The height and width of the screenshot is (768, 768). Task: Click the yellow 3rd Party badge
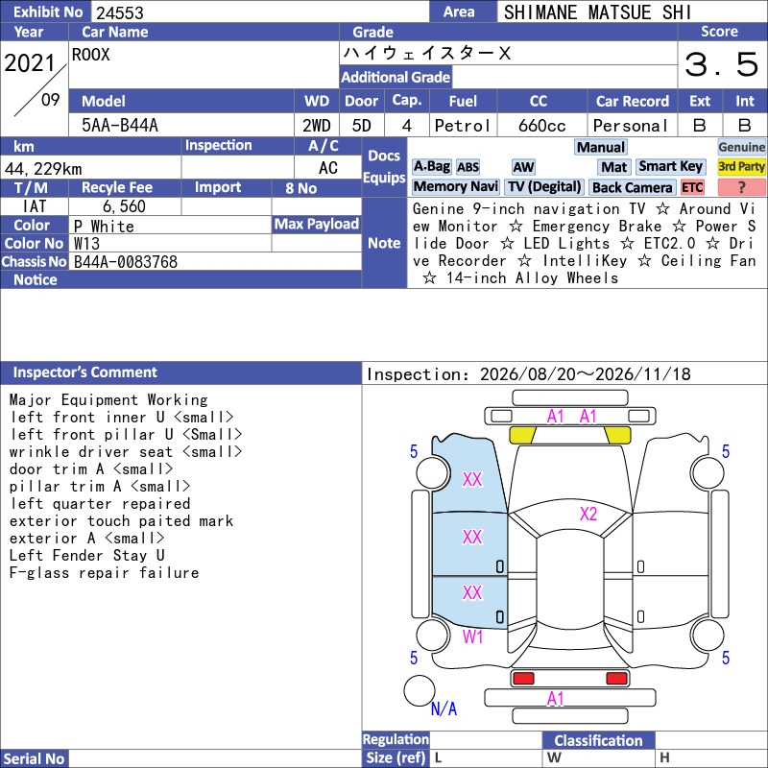[741, 167]
